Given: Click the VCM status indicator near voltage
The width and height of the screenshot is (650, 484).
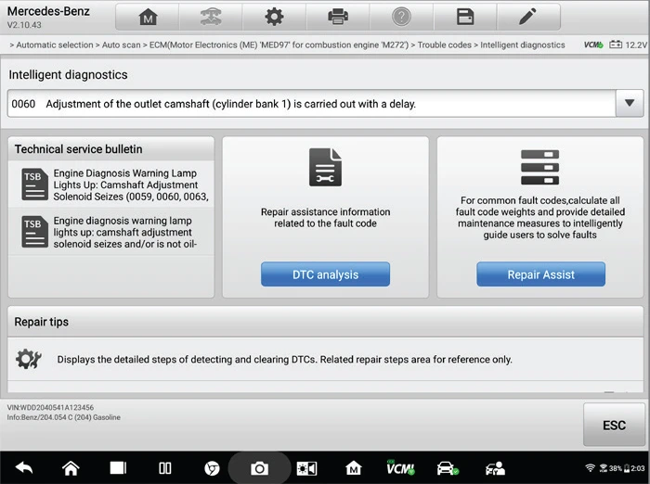Looking at the screenshot, I should 593,45.
